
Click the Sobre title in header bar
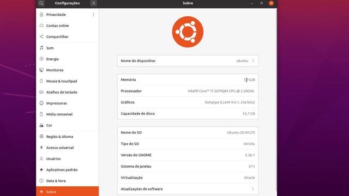188,3
